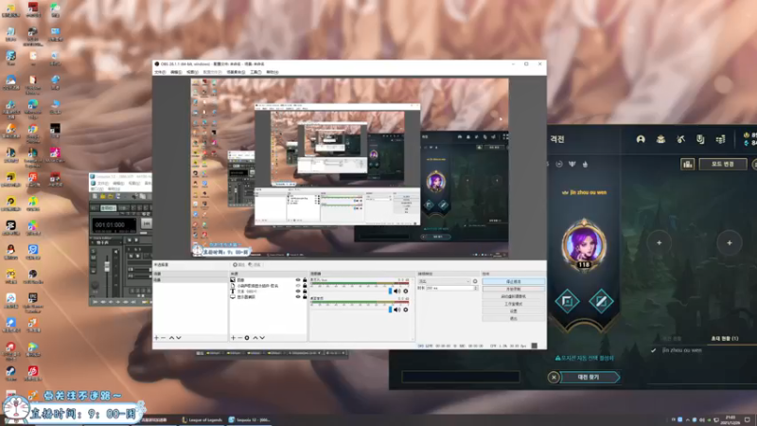Open the Edit menu in OBS

[x=176, y=73]
